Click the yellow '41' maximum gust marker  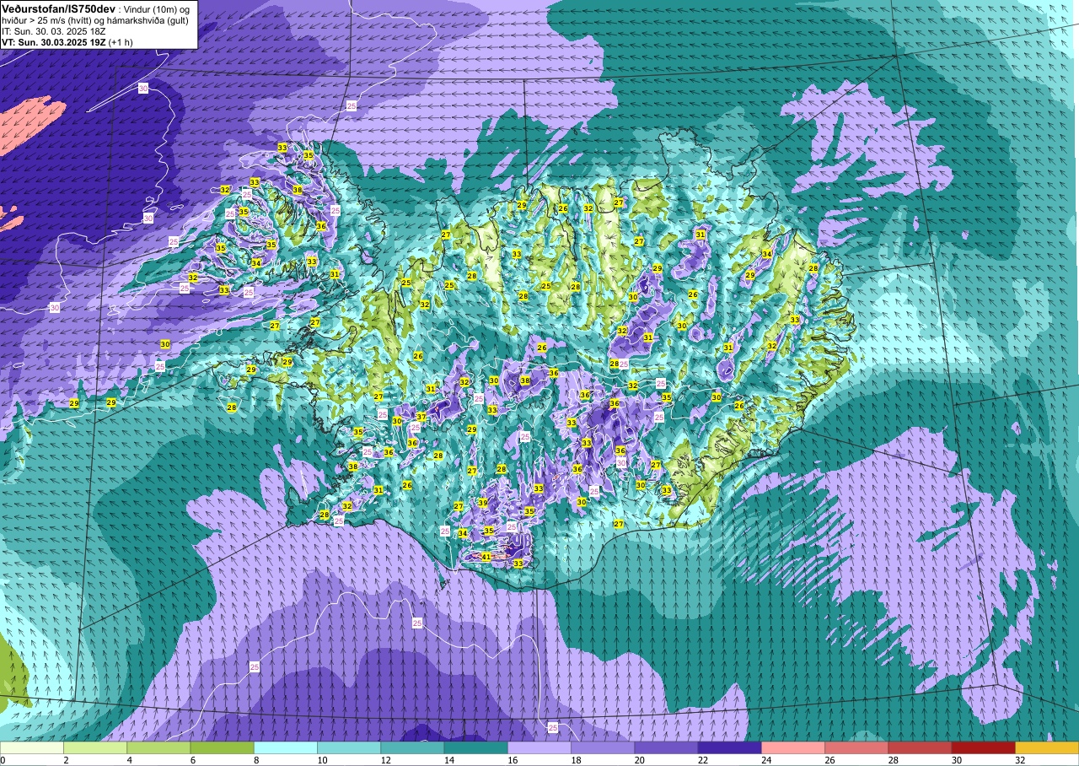click(x=486, y=557)
